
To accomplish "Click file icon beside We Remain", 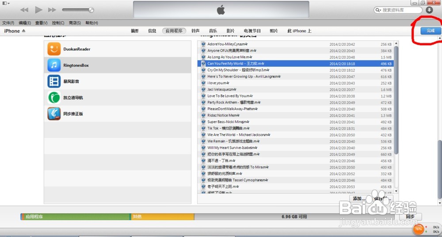I will (x=203, y=141).
